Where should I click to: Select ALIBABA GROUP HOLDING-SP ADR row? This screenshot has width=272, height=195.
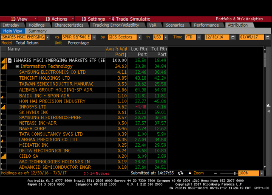click(84, 90)
